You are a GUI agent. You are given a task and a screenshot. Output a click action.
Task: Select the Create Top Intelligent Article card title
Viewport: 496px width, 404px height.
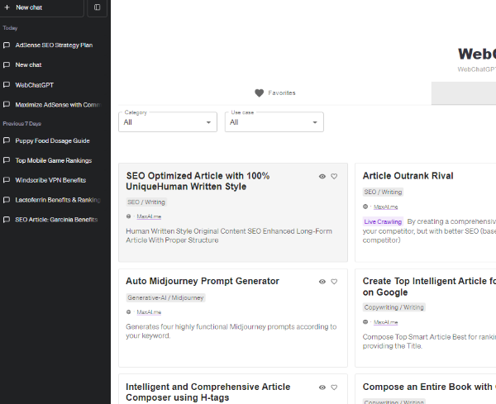coord(429,287)
